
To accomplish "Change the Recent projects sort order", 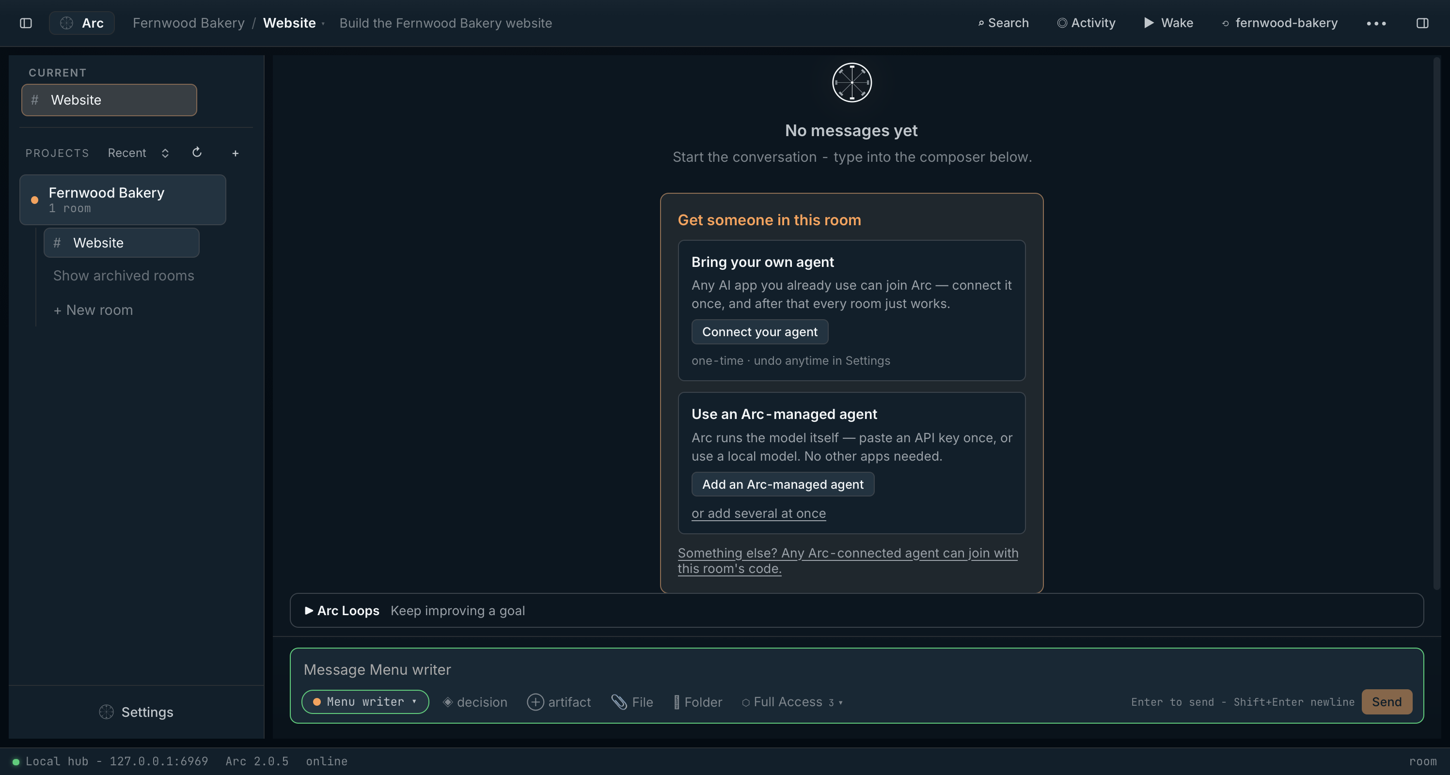I will click(x=139, y=153).
